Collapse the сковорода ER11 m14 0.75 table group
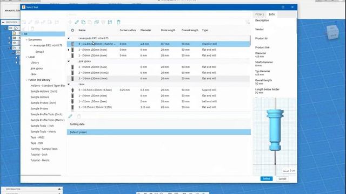 69,38
